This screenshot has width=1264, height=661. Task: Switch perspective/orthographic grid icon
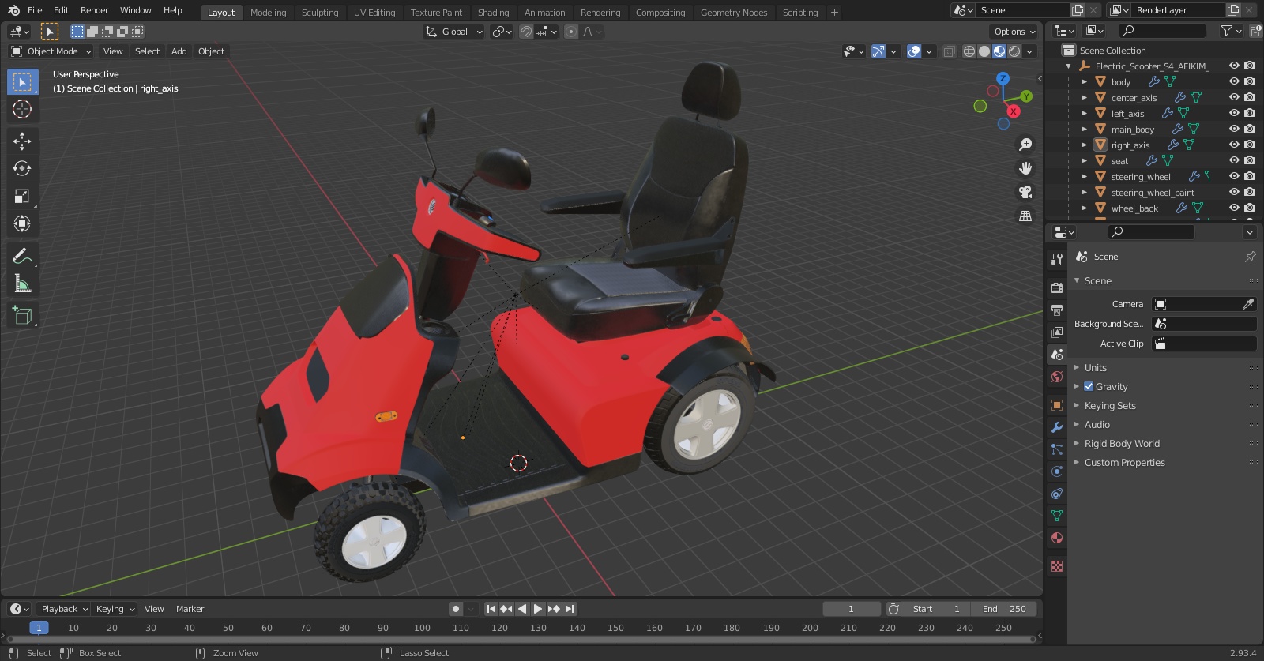coord(1025,216)
